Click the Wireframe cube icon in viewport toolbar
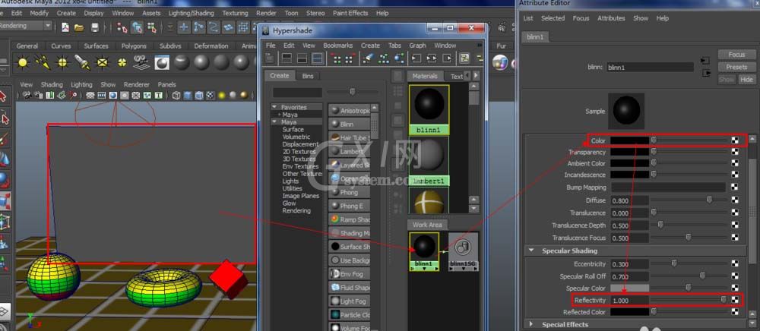 coord(176,96)
